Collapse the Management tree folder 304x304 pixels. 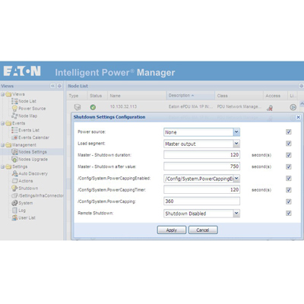click(2, 145)
